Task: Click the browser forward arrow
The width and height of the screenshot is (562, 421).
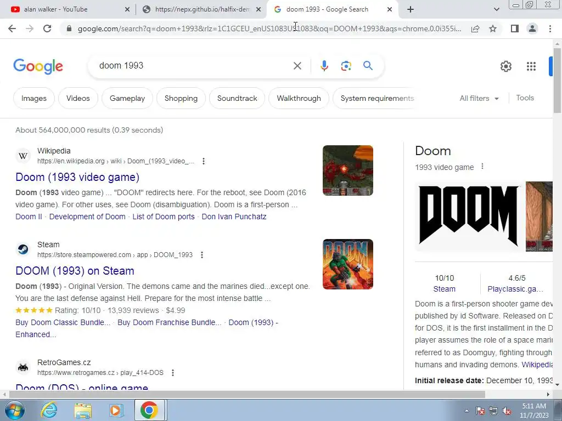Action: 30,29
